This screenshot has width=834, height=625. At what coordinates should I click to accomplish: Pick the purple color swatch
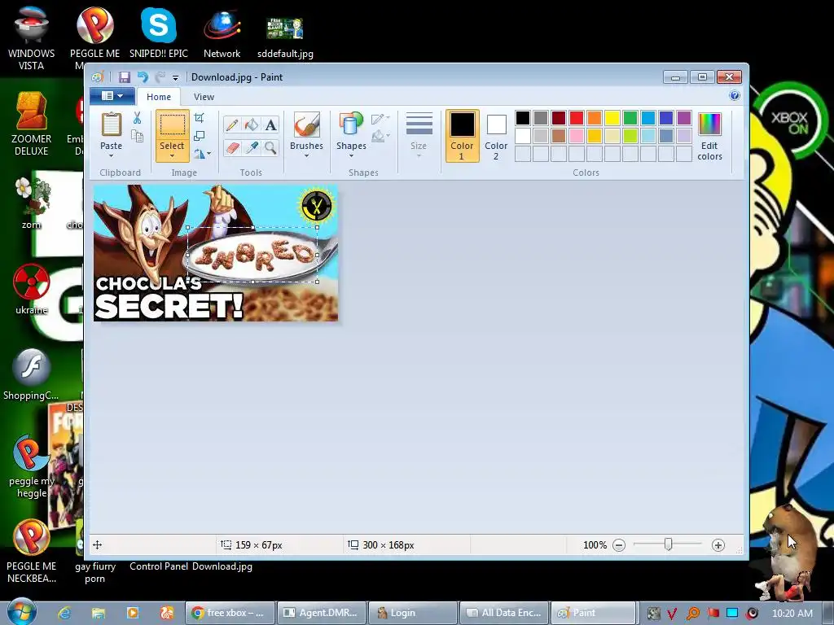pos(684,118)
